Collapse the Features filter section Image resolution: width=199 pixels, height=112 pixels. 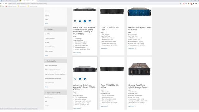(55, 30)
